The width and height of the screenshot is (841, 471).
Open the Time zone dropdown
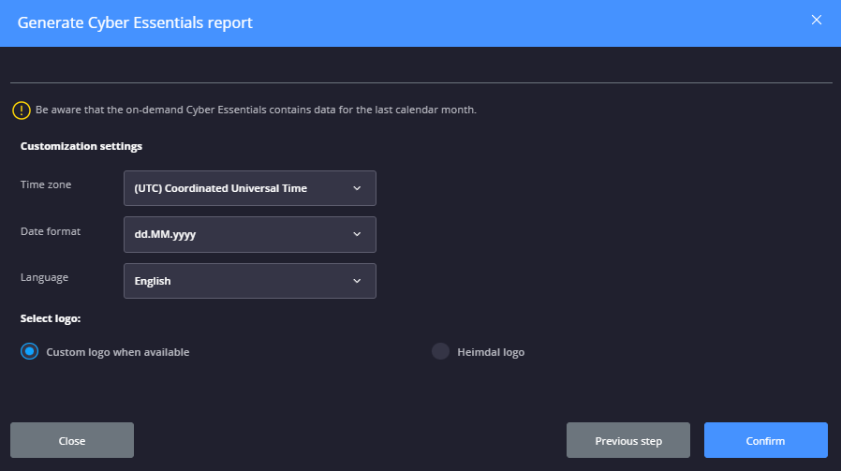250,188
